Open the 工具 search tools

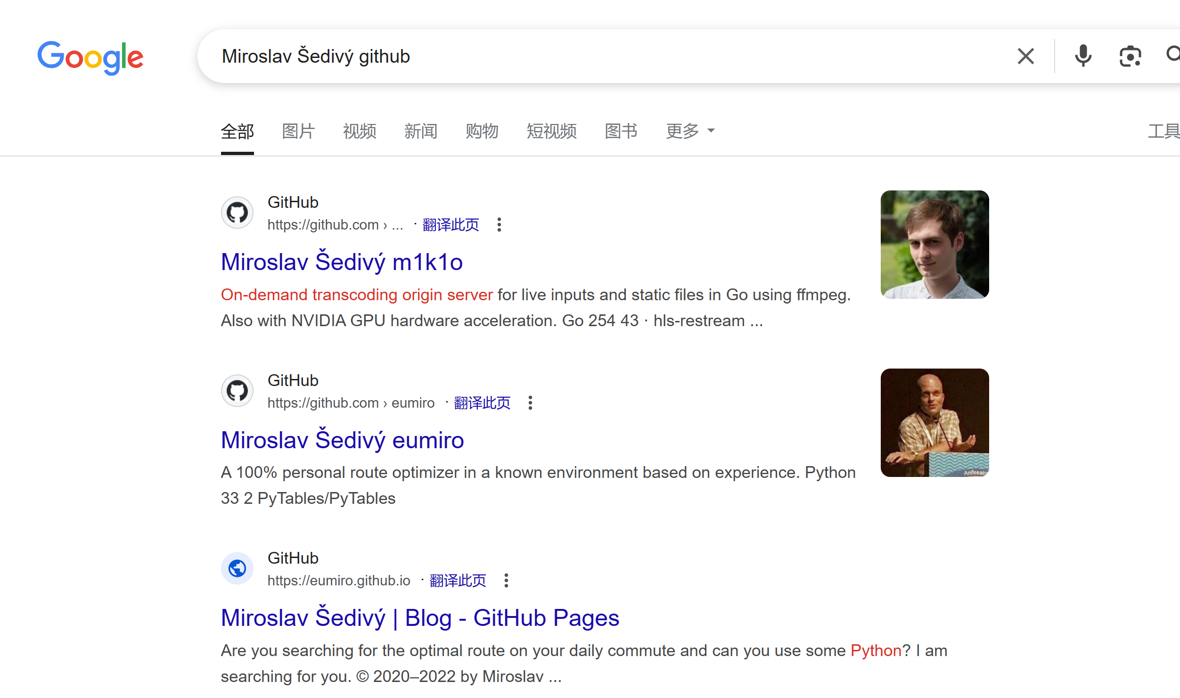pyautogui.click(x=1164, y=131)
